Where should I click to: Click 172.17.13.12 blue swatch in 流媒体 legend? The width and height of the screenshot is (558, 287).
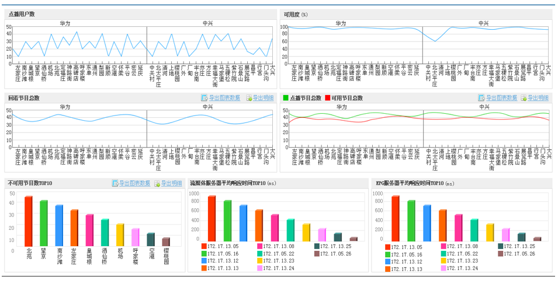(x=204, y=261)
